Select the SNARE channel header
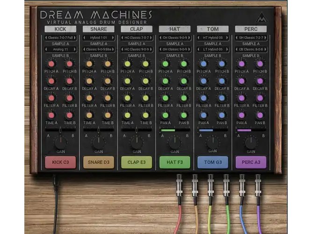312x234 pixels. click(x=99, y=29)
